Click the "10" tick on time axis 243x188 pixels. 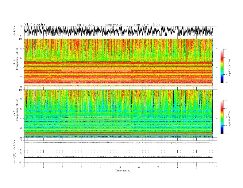pos(216,167)
